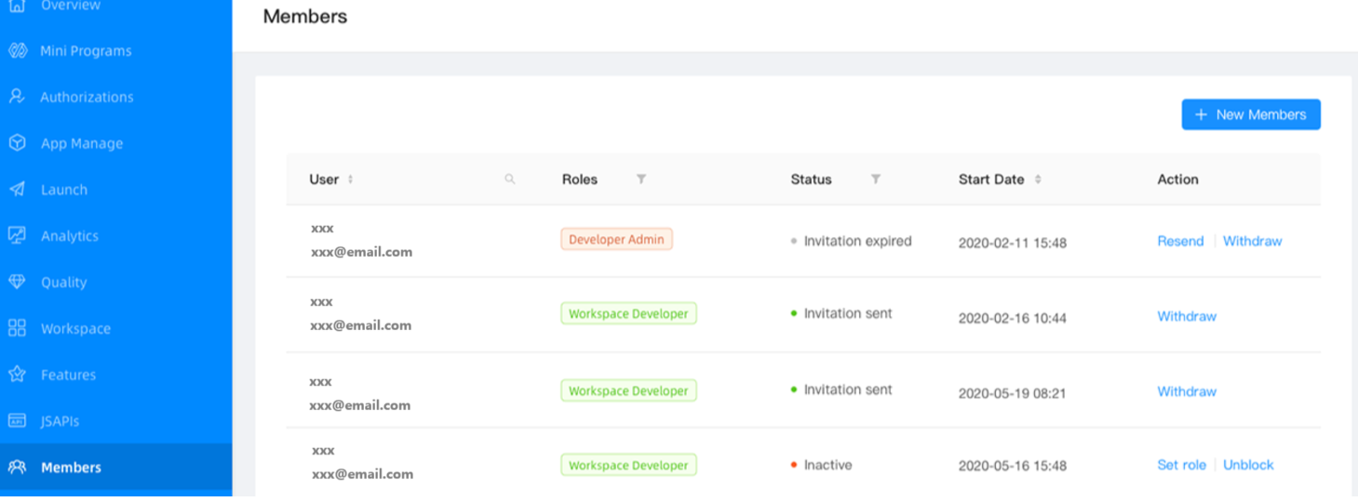Sort members by Start Date
Screen dimensions: 1358x501
click(x=1038, y=179)
